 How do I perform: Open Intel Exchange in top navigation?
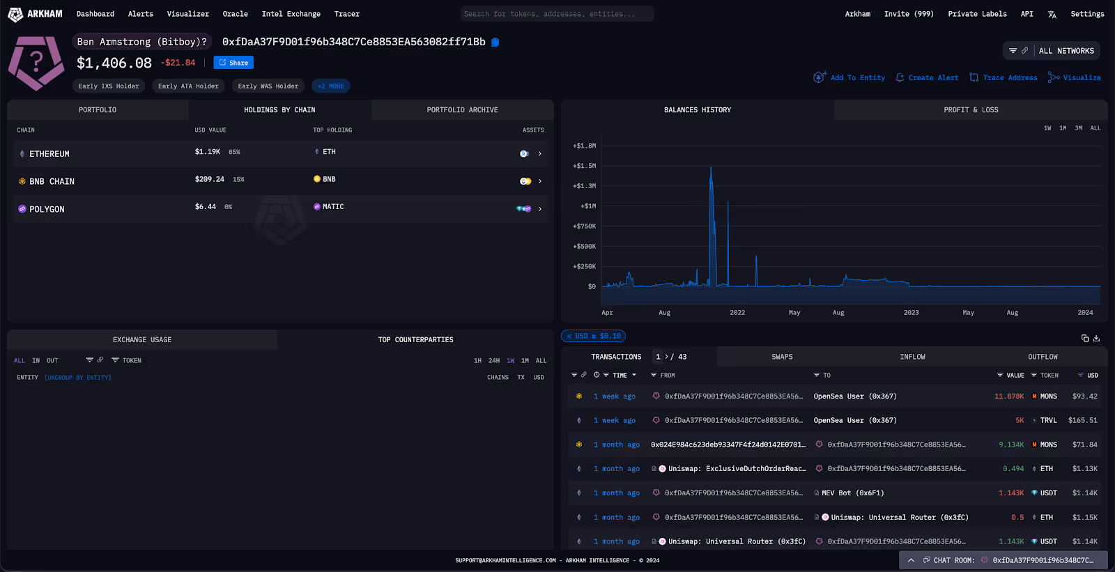coord(291,14)
